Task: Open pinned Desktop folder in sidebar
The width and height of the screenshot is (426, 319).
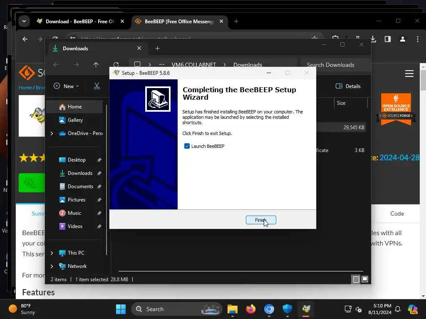Action: pos(77,160)
